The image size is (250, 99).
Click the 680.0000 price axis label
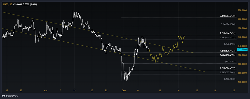(242, 28)
